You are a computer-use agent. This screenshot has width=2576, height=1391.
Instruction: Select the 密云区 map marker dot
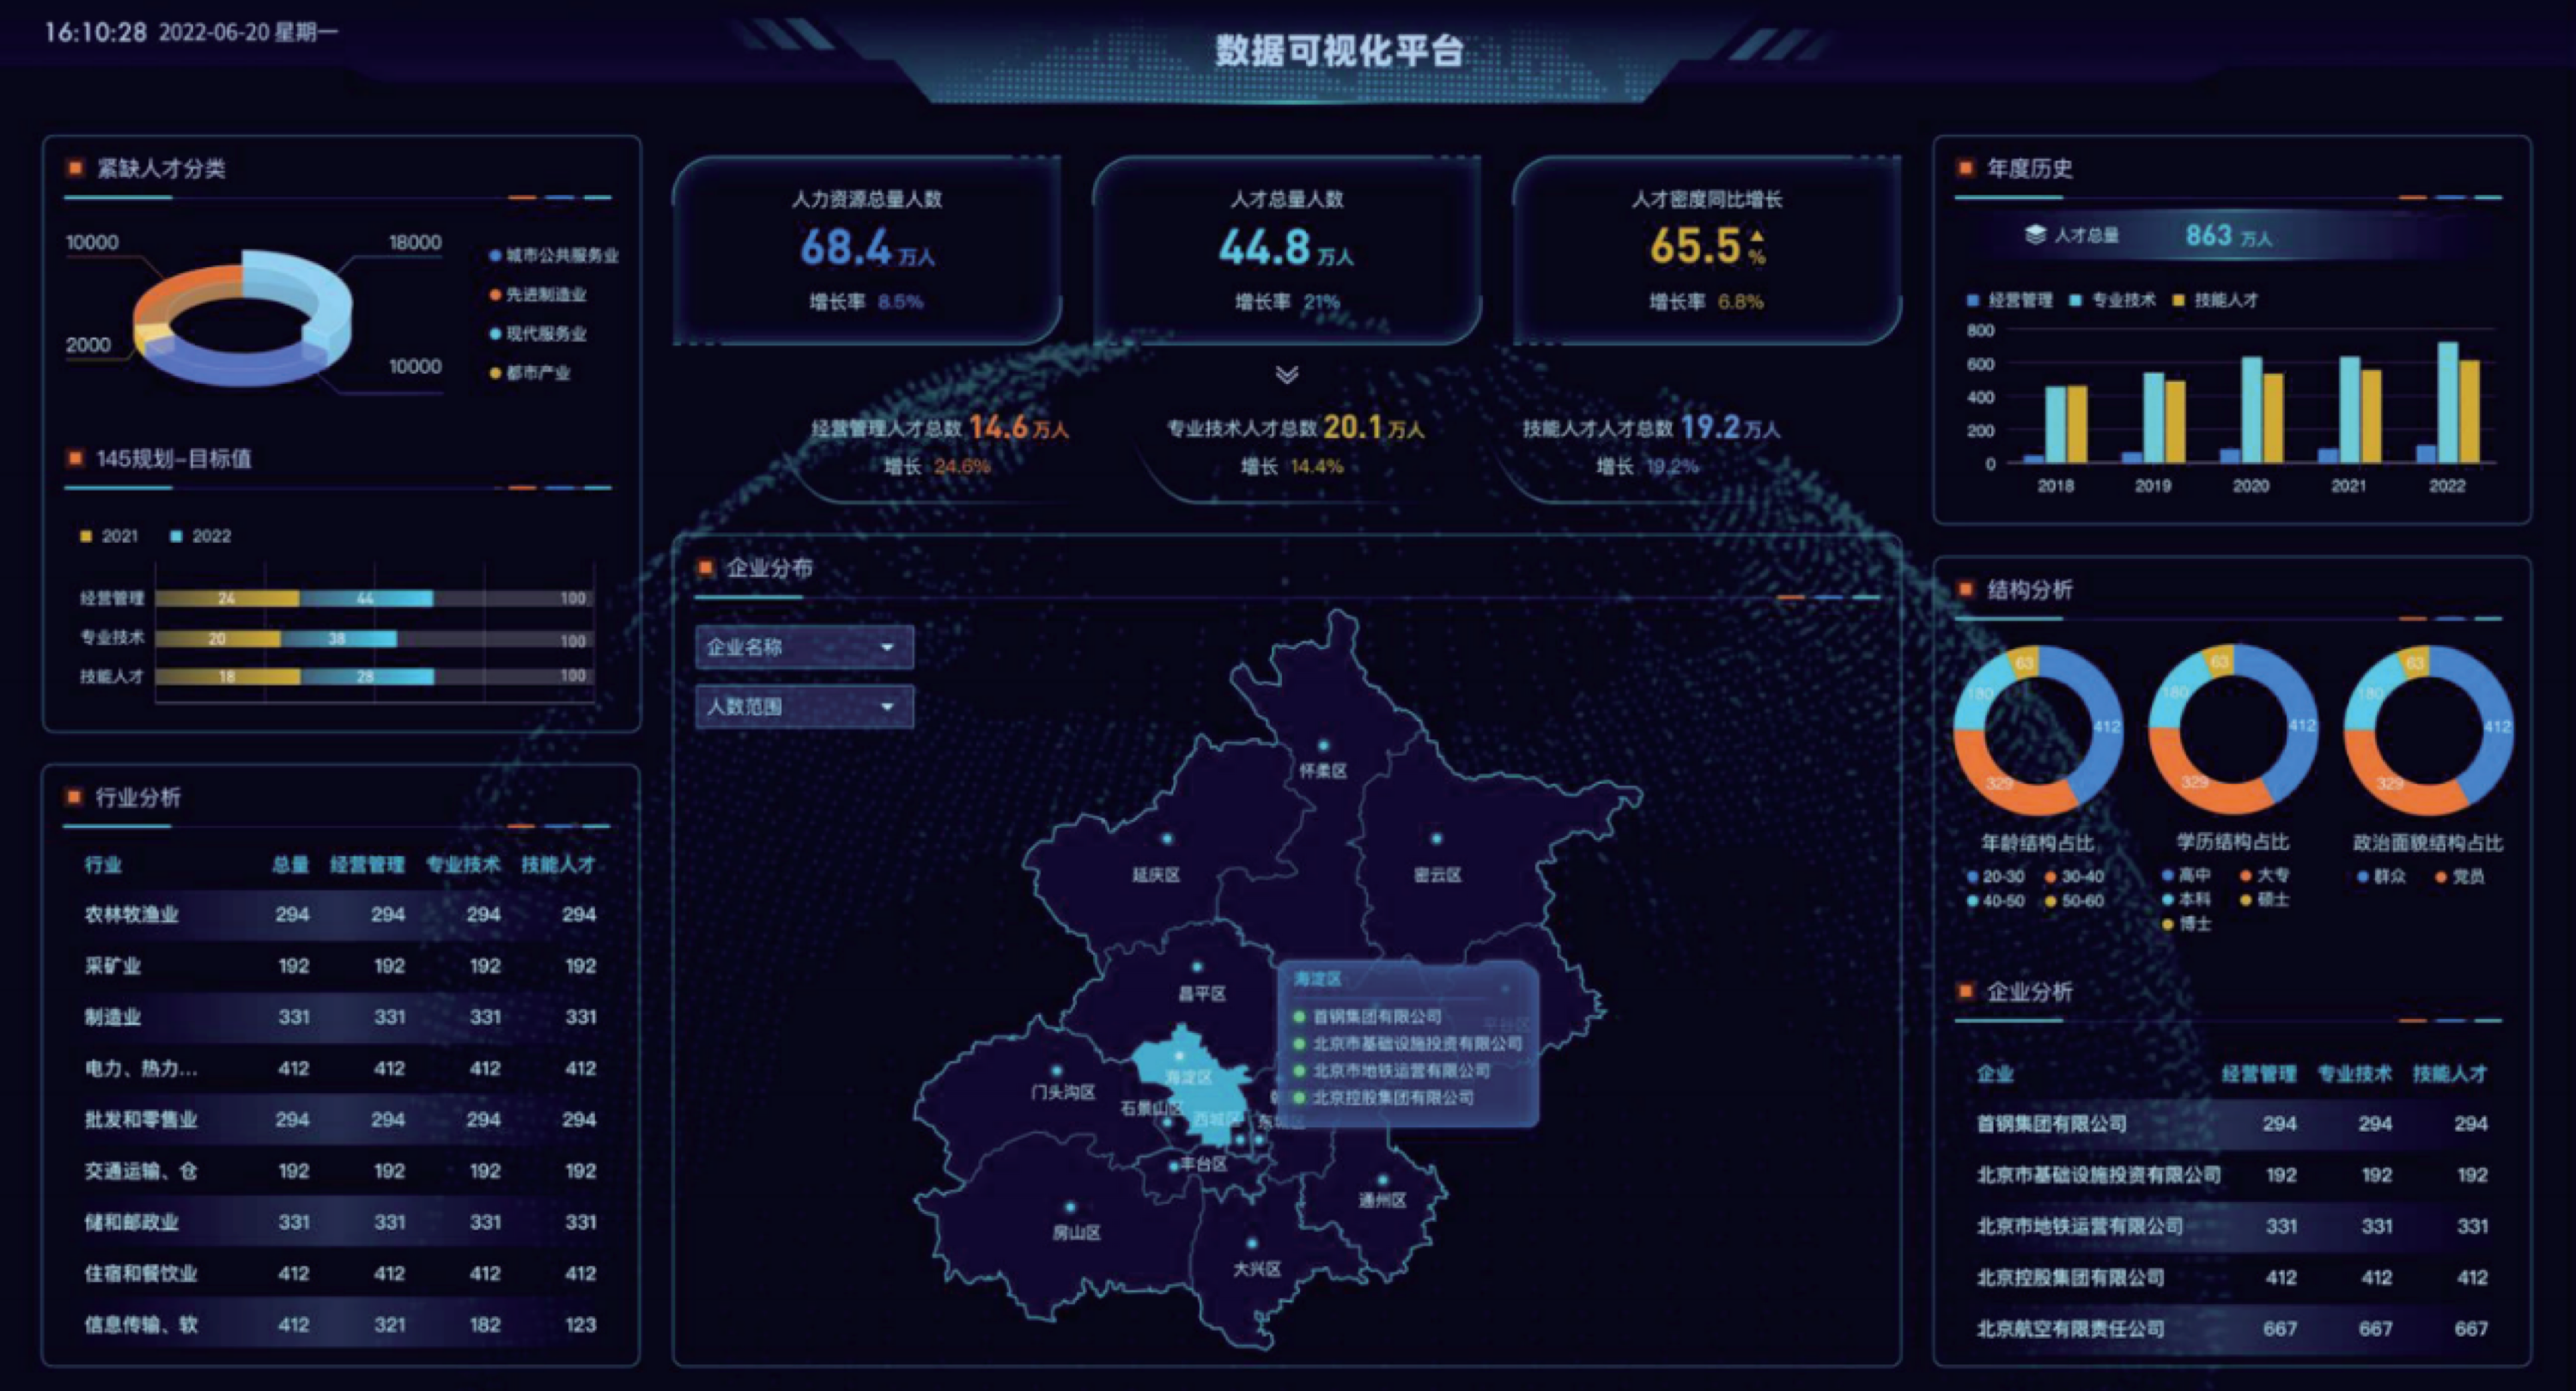(1436, 839)
